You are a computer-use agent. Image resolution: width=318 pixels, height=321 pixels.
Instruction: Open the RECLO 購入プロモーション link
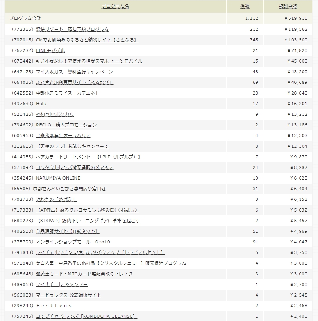click(66, 125)
